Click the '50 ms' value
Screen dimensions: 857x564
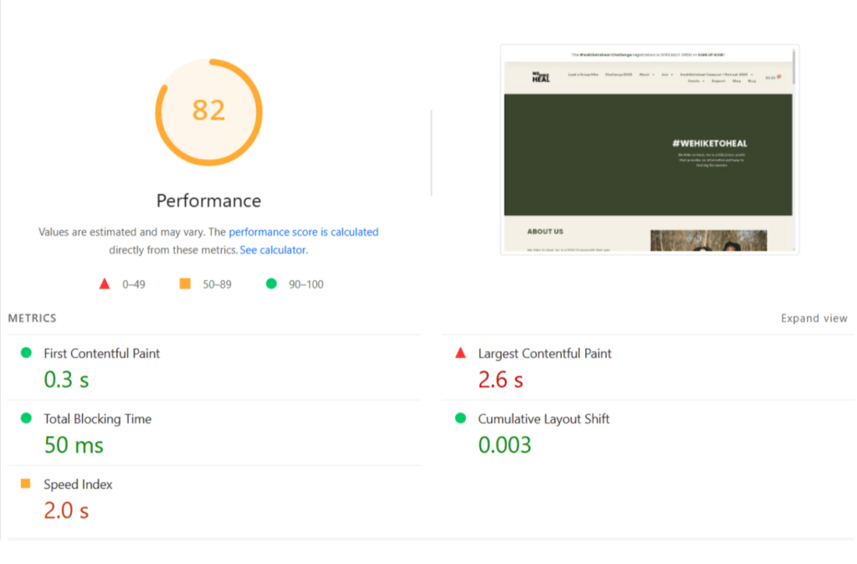pos(74,445)
